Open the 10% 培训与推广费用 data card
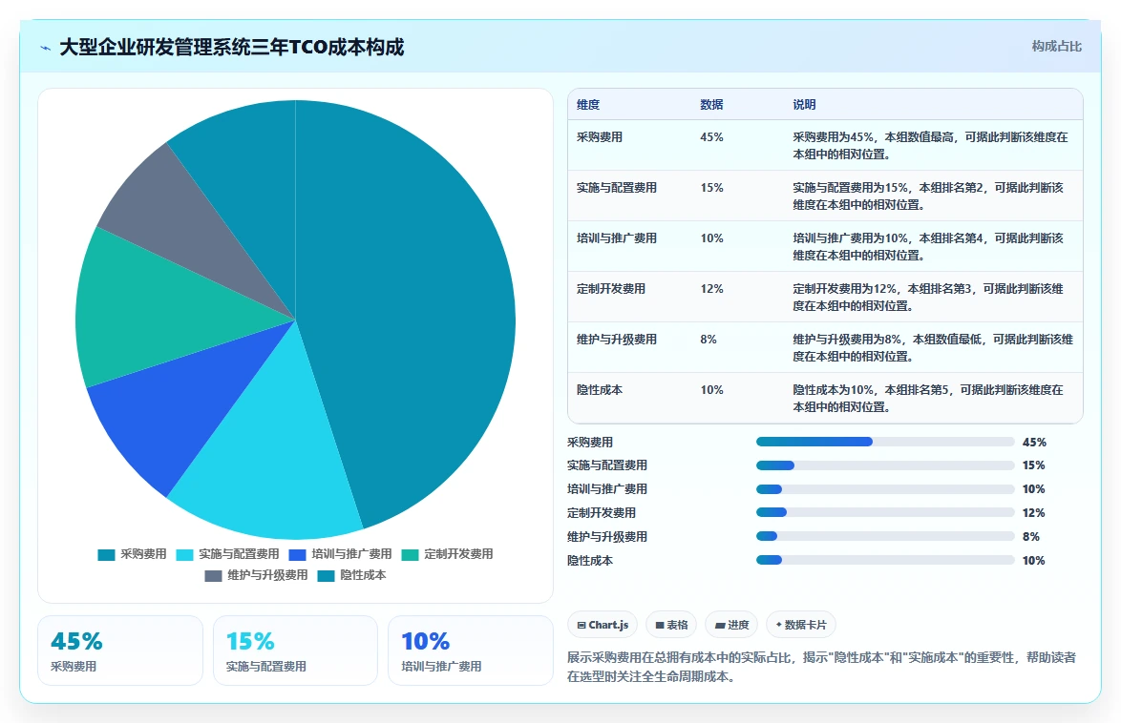1121x723 pixels. [471, 651]
